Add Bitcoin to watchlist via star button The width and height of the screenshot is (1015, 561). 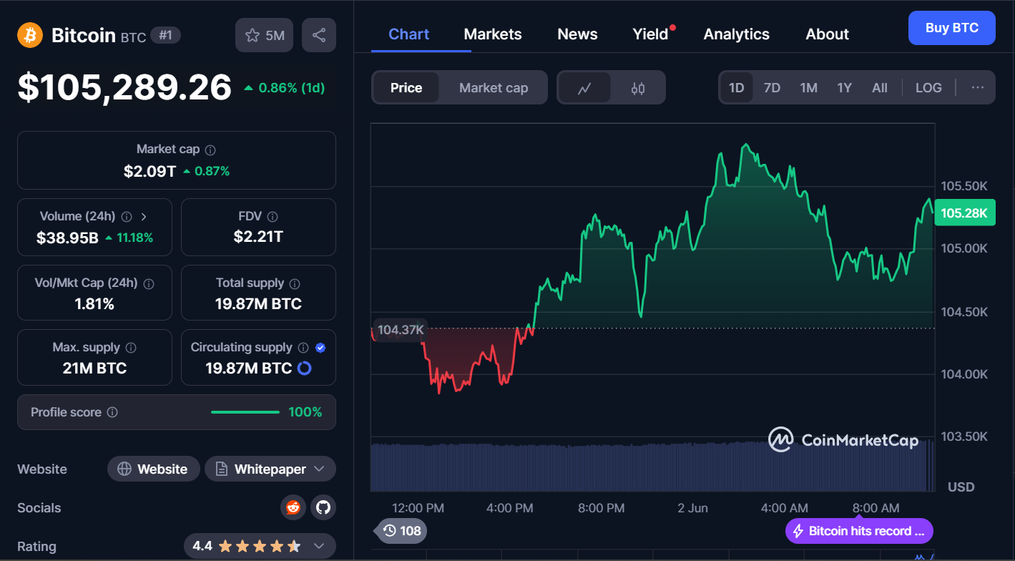click(265, 35)
